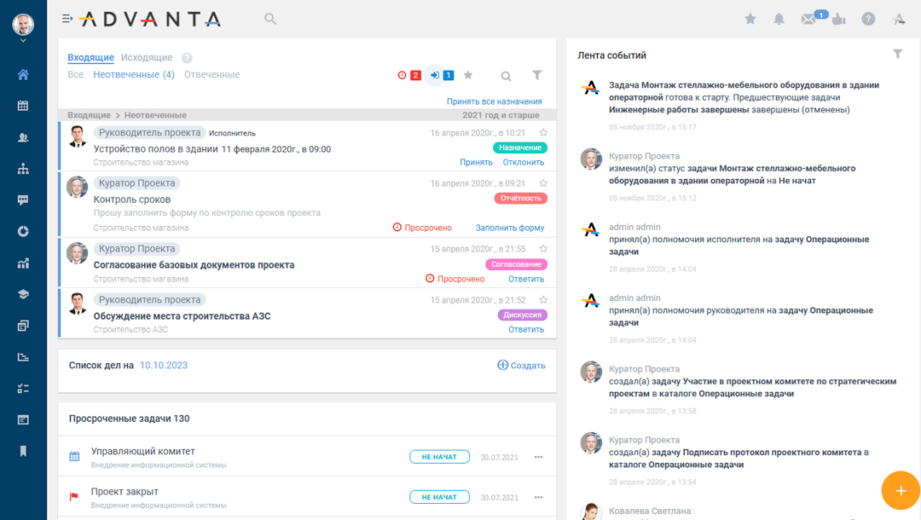Toggle the favorite star on Контроль сроков message

543,182
